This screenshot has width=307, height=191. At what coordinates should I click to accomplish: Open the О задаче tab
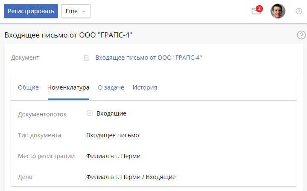[x=111, y=87]
